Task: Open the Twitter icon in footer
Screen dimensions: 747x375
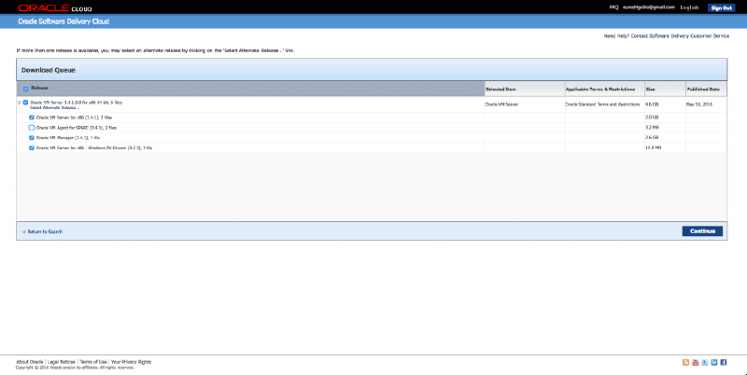Action: (704, 362)
